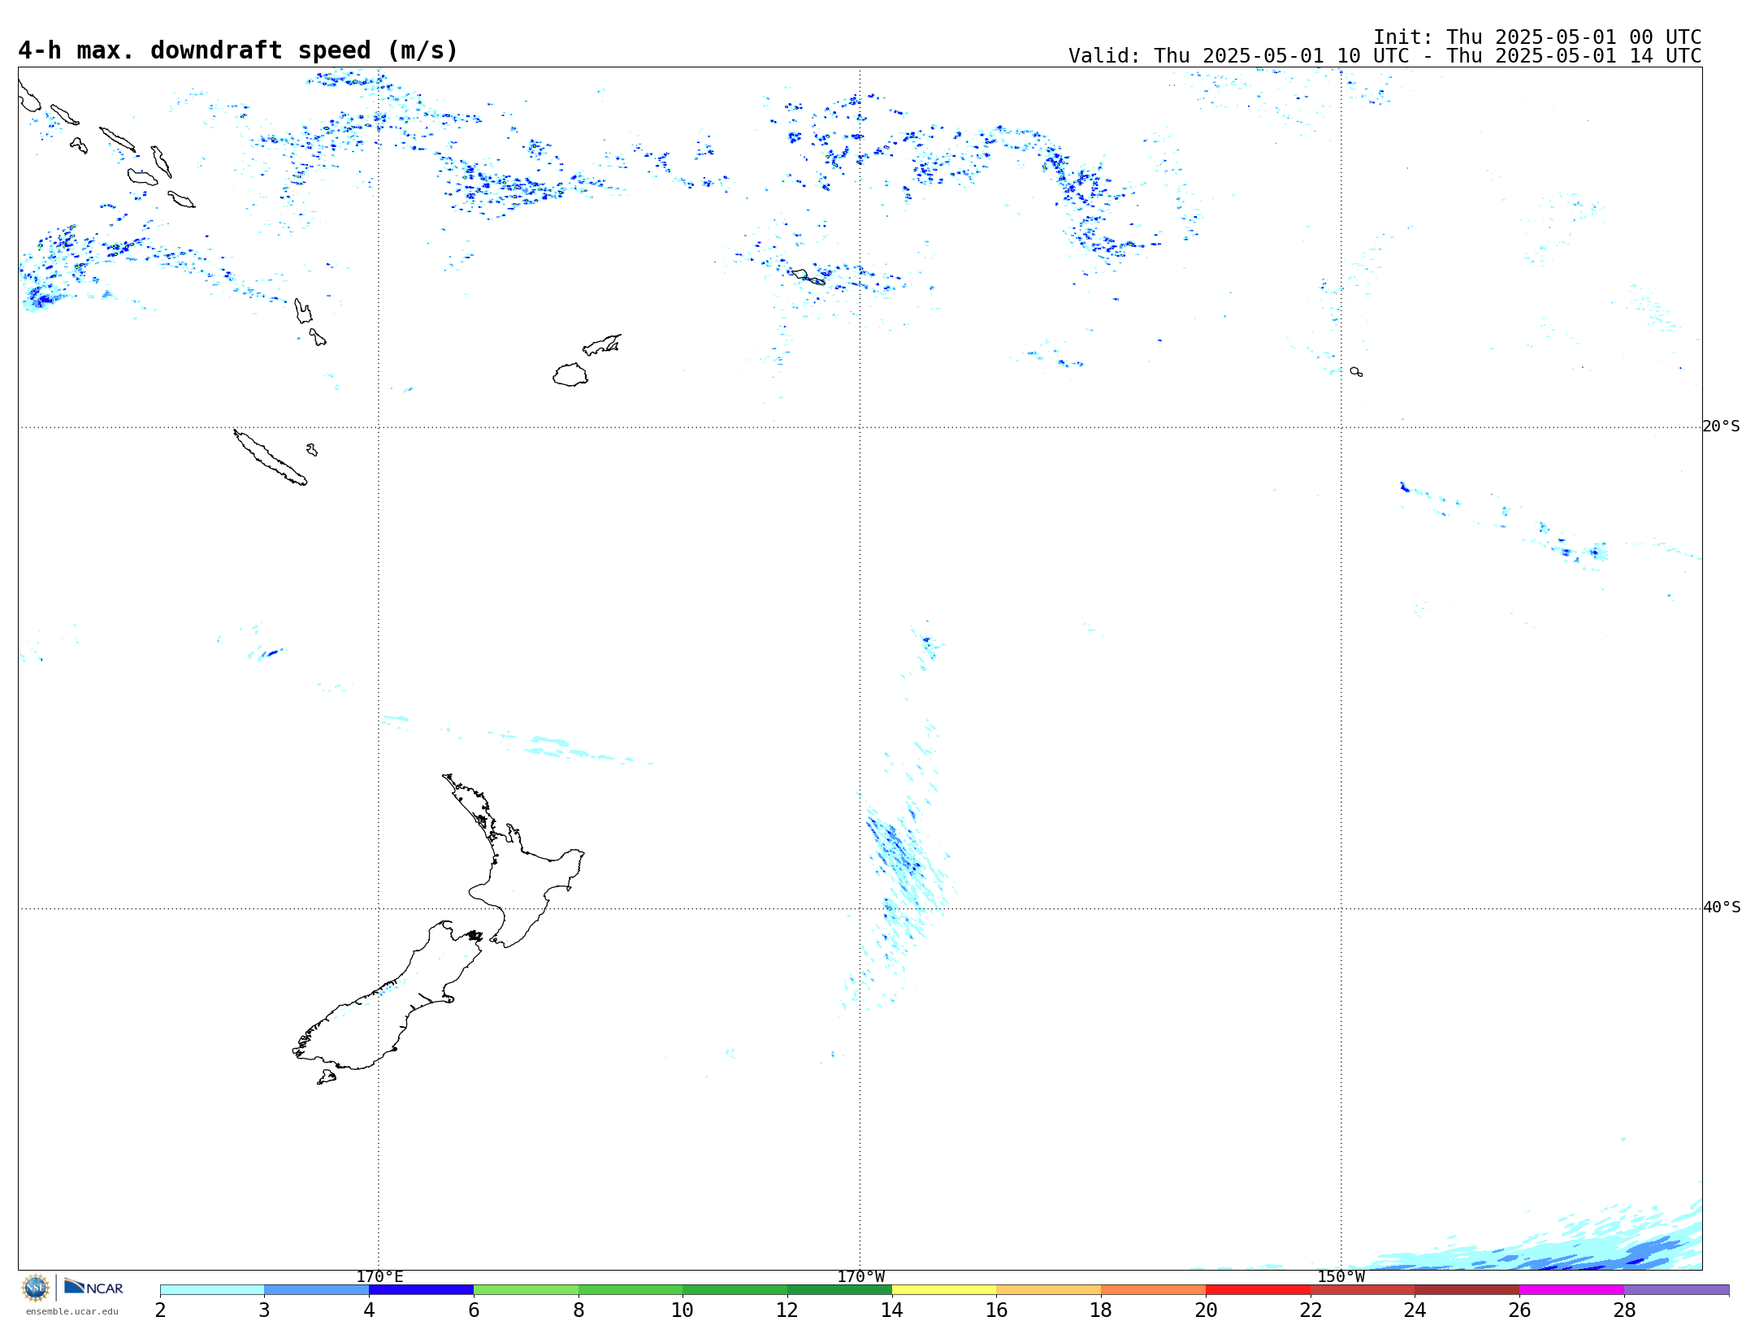Click the purple swatch above 28 m/s
Viewport: 1755px width, 1321px height.
click(1676, 1290)
